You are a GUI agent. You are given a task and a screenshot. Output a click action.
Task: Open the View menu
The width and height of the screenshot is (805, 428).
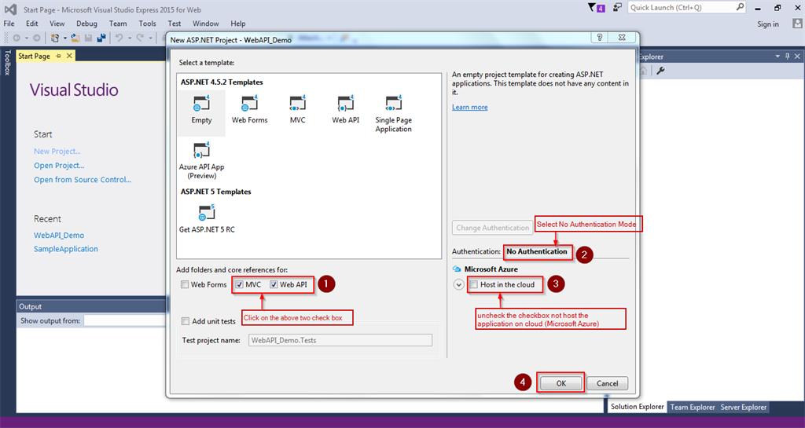tap(57, 24)
